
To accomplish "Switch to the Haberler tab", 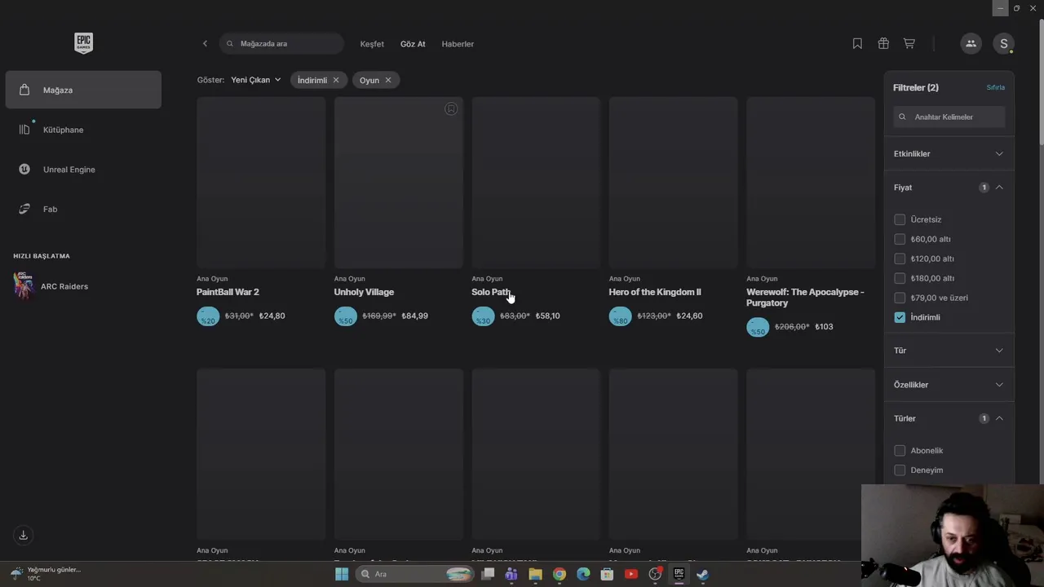I will 458,44.
